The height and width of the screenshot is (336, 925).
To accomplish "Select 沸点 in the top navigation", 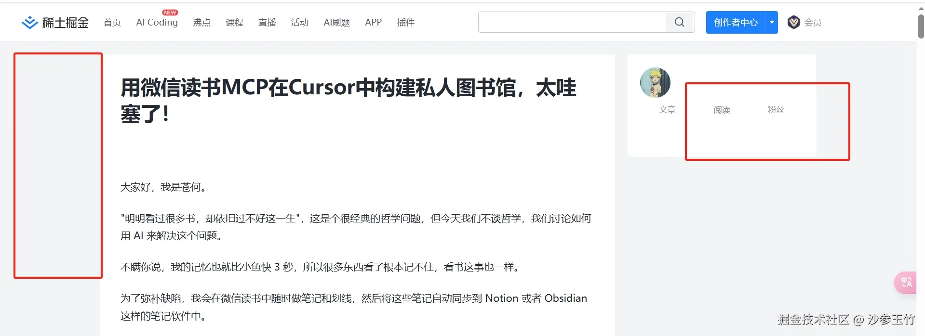I will (x=201, y=23).
